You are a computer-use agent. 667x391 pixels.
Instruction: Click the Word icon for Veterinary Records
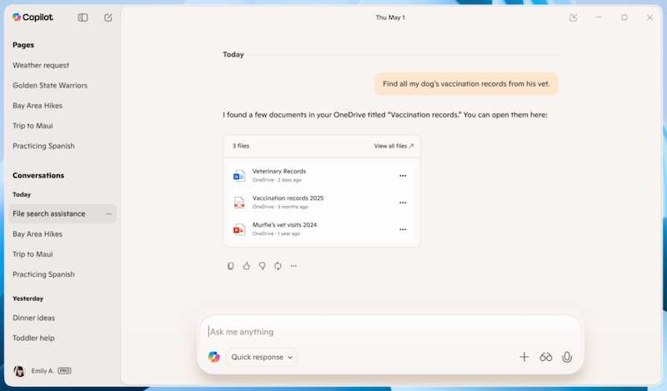239,176
